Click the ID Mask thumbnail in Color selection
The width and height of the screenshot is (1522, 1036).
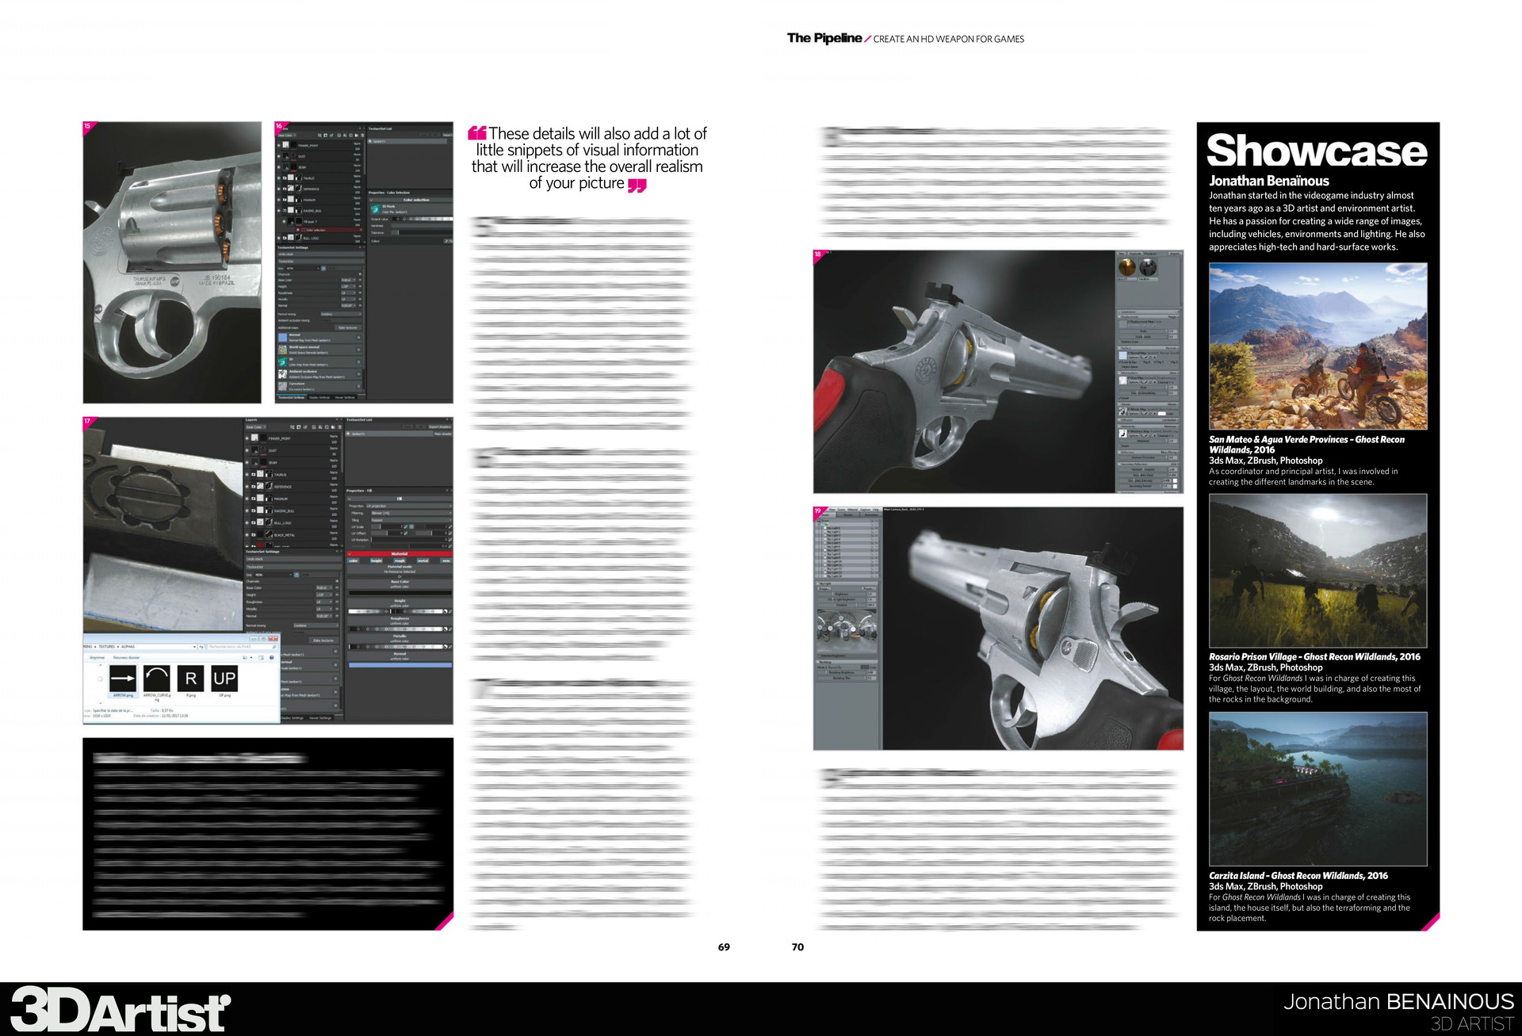[x=376, y=209]
